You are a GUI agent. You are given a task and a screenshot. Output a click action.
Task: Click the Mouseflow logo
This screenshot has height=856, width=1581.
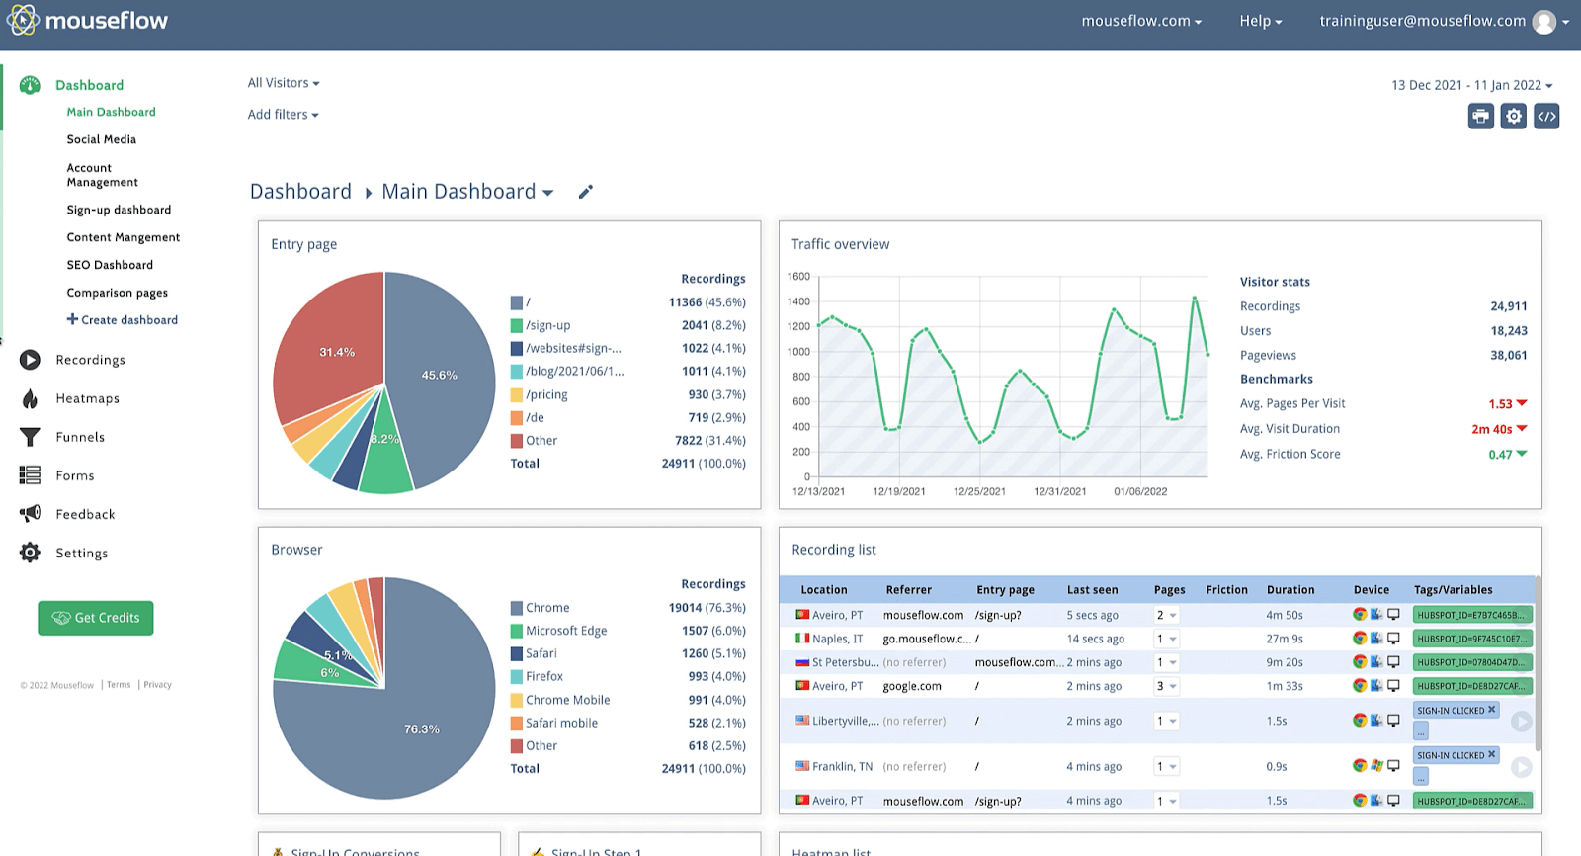[88, 20]
